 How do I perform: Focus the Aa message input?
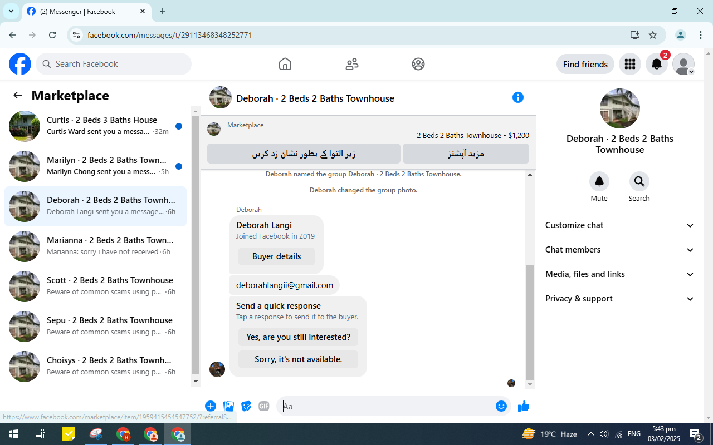[387, 406]
